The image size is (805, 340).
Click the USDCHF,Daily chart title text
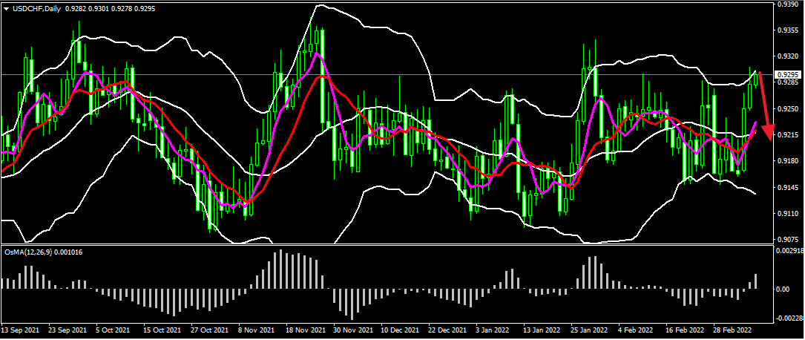point(39,7)
